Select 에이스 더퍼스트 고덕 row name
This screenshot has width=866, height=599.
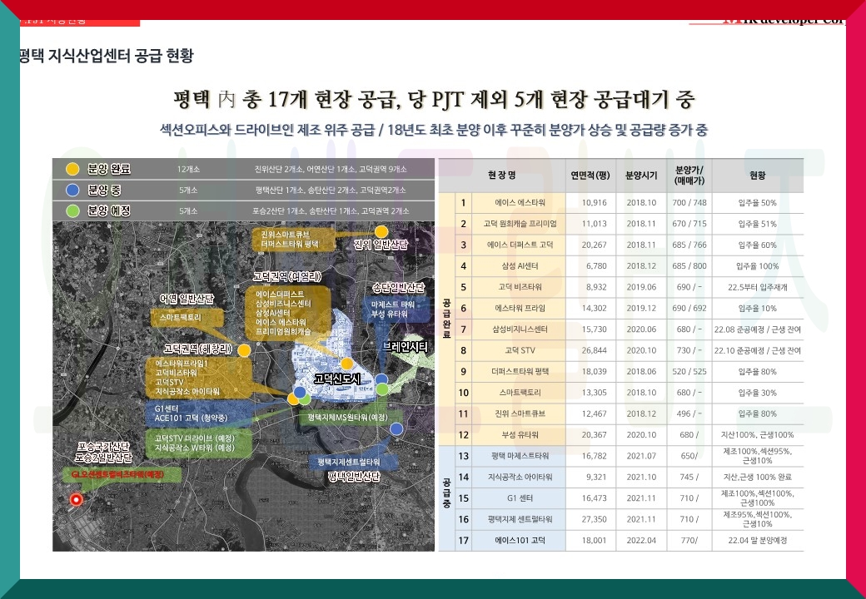click(x=520, y=245)
